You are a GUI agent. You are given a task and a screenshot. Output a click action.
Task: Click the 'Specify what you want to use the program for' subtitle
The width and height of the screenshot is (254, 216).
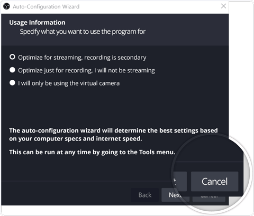(x=83, y=32)
